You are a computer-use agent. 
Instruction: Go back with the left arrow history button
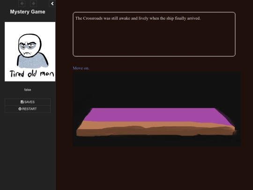pyautogui.click(x=22, y=4)
